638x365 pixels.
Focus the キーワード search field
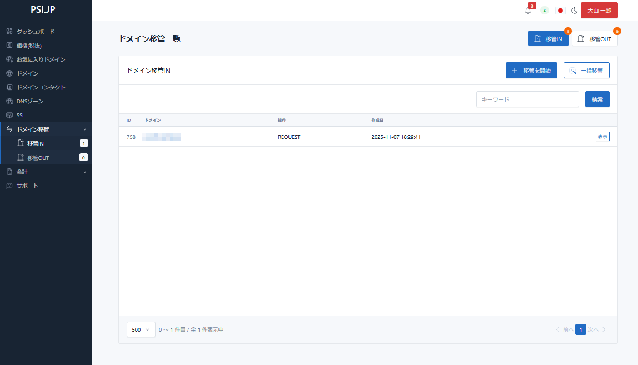pyautogui.click(x=527, y=99)
